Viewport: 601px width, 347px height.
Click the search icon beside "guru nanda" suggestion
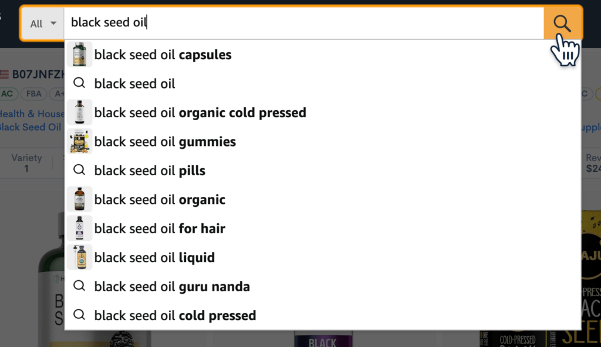click(79, 286)
